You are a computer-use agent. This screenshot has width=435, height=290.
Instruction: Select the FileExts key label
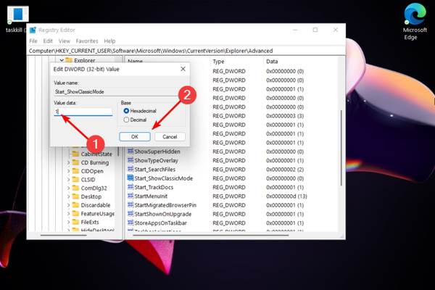pyautogui.click(x=90, y=222)
